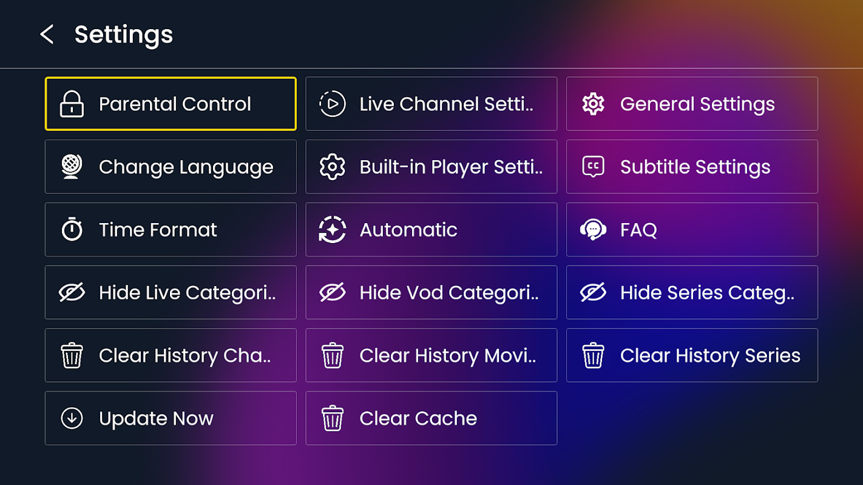Click the play icon on Live Channel Settings
This screenshot has width=863, height=485.
pyautogui.click(x=332, y=104)
